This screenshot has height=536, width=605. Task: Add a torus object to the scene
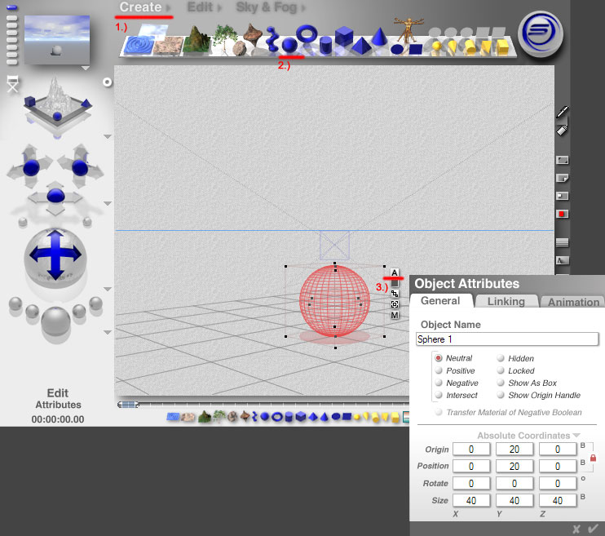(307, 34)
